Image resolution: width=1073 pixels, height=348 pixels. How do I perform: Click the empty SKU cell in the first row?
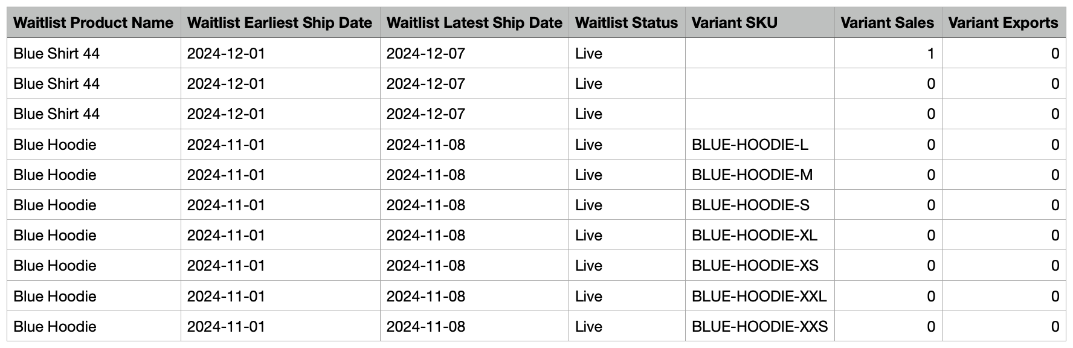[759, 54]
